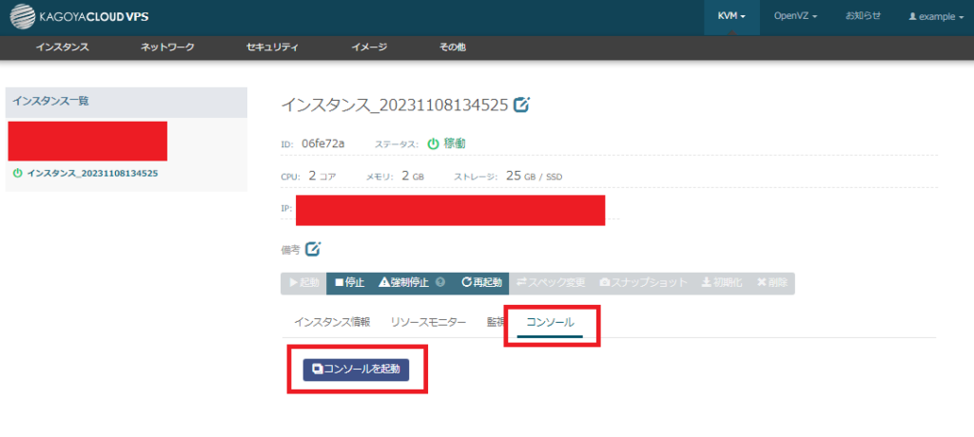Click the help icon beside 強制停止
The width and height of the screenshot is (974, 437).
tap(440, 283)
